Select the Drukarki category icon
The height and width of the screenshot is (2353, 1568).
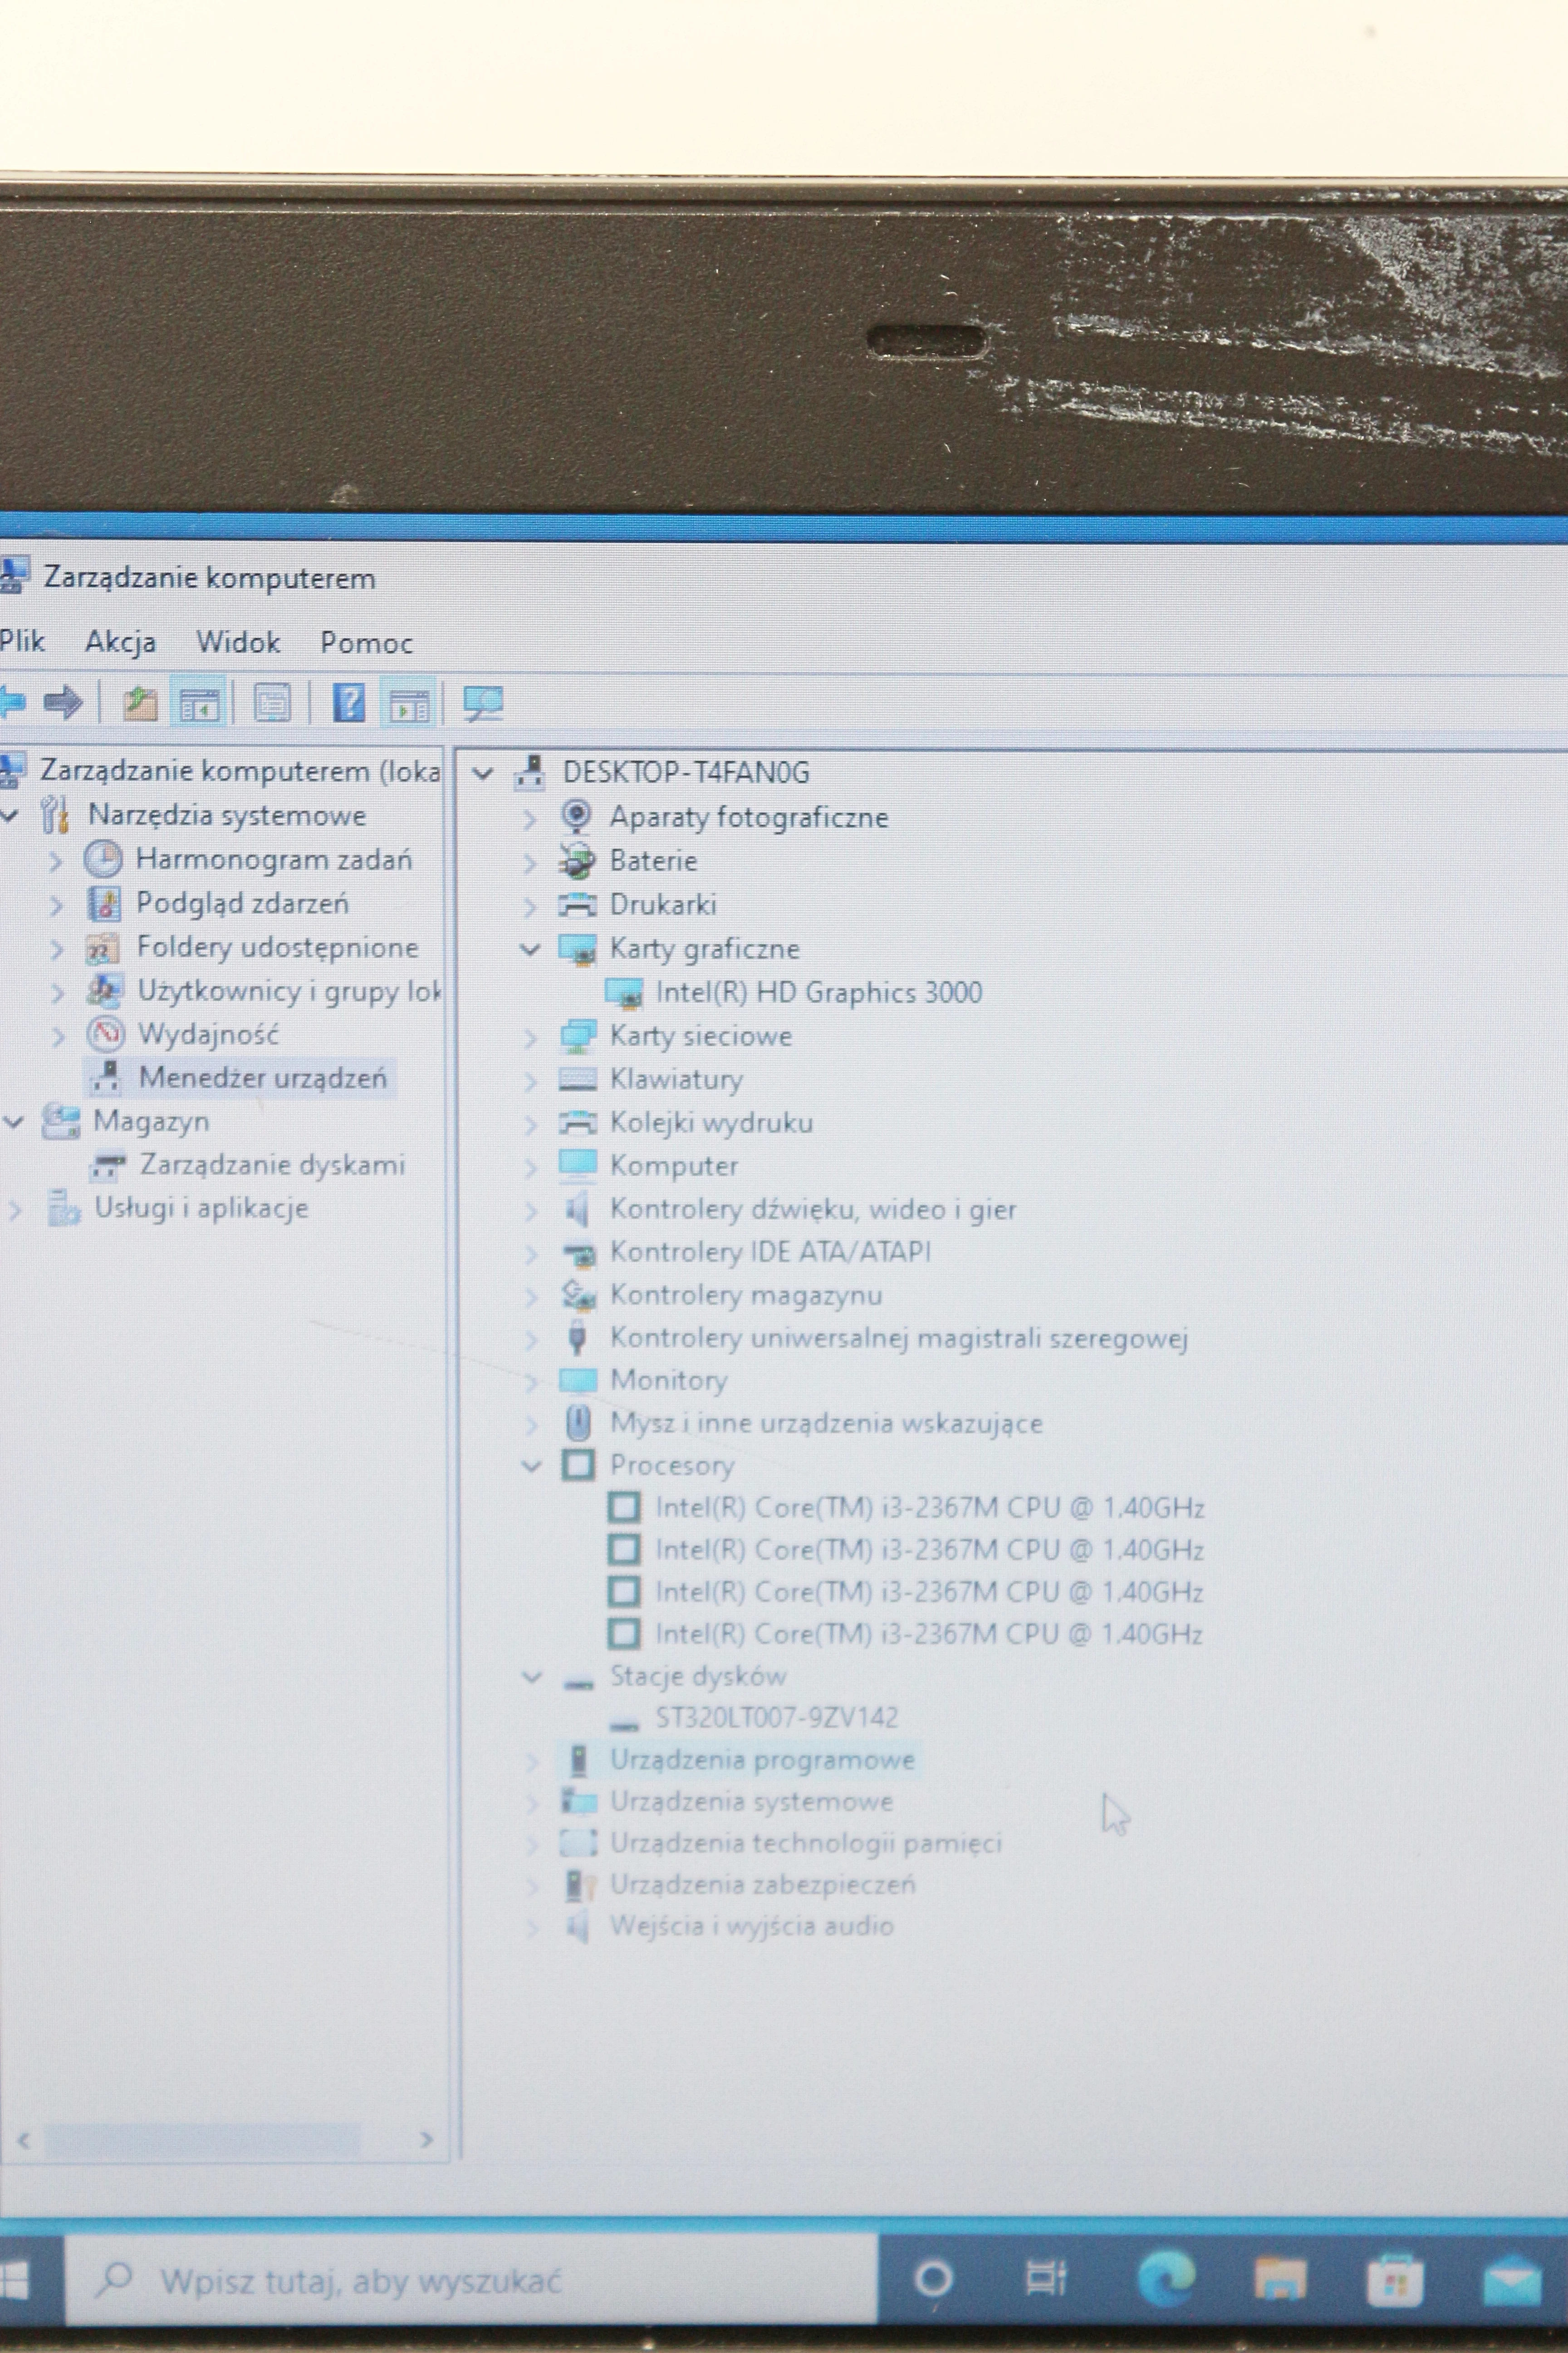tap(577, 906)
